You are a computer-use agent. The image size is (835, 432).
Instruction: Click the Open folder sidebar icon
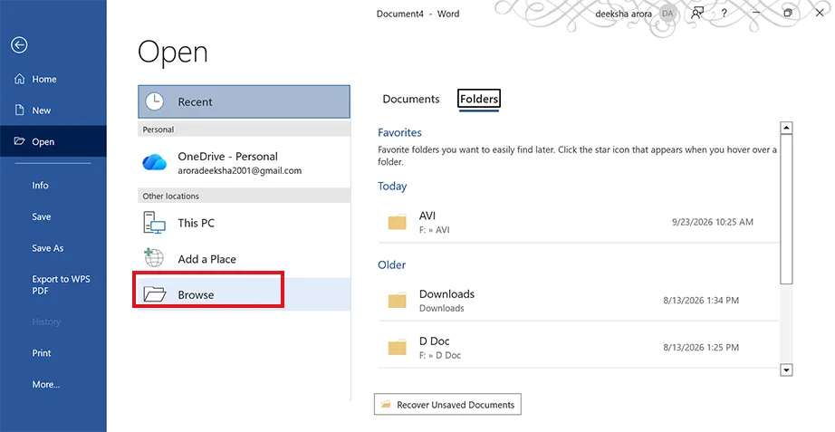coord(20,141)
